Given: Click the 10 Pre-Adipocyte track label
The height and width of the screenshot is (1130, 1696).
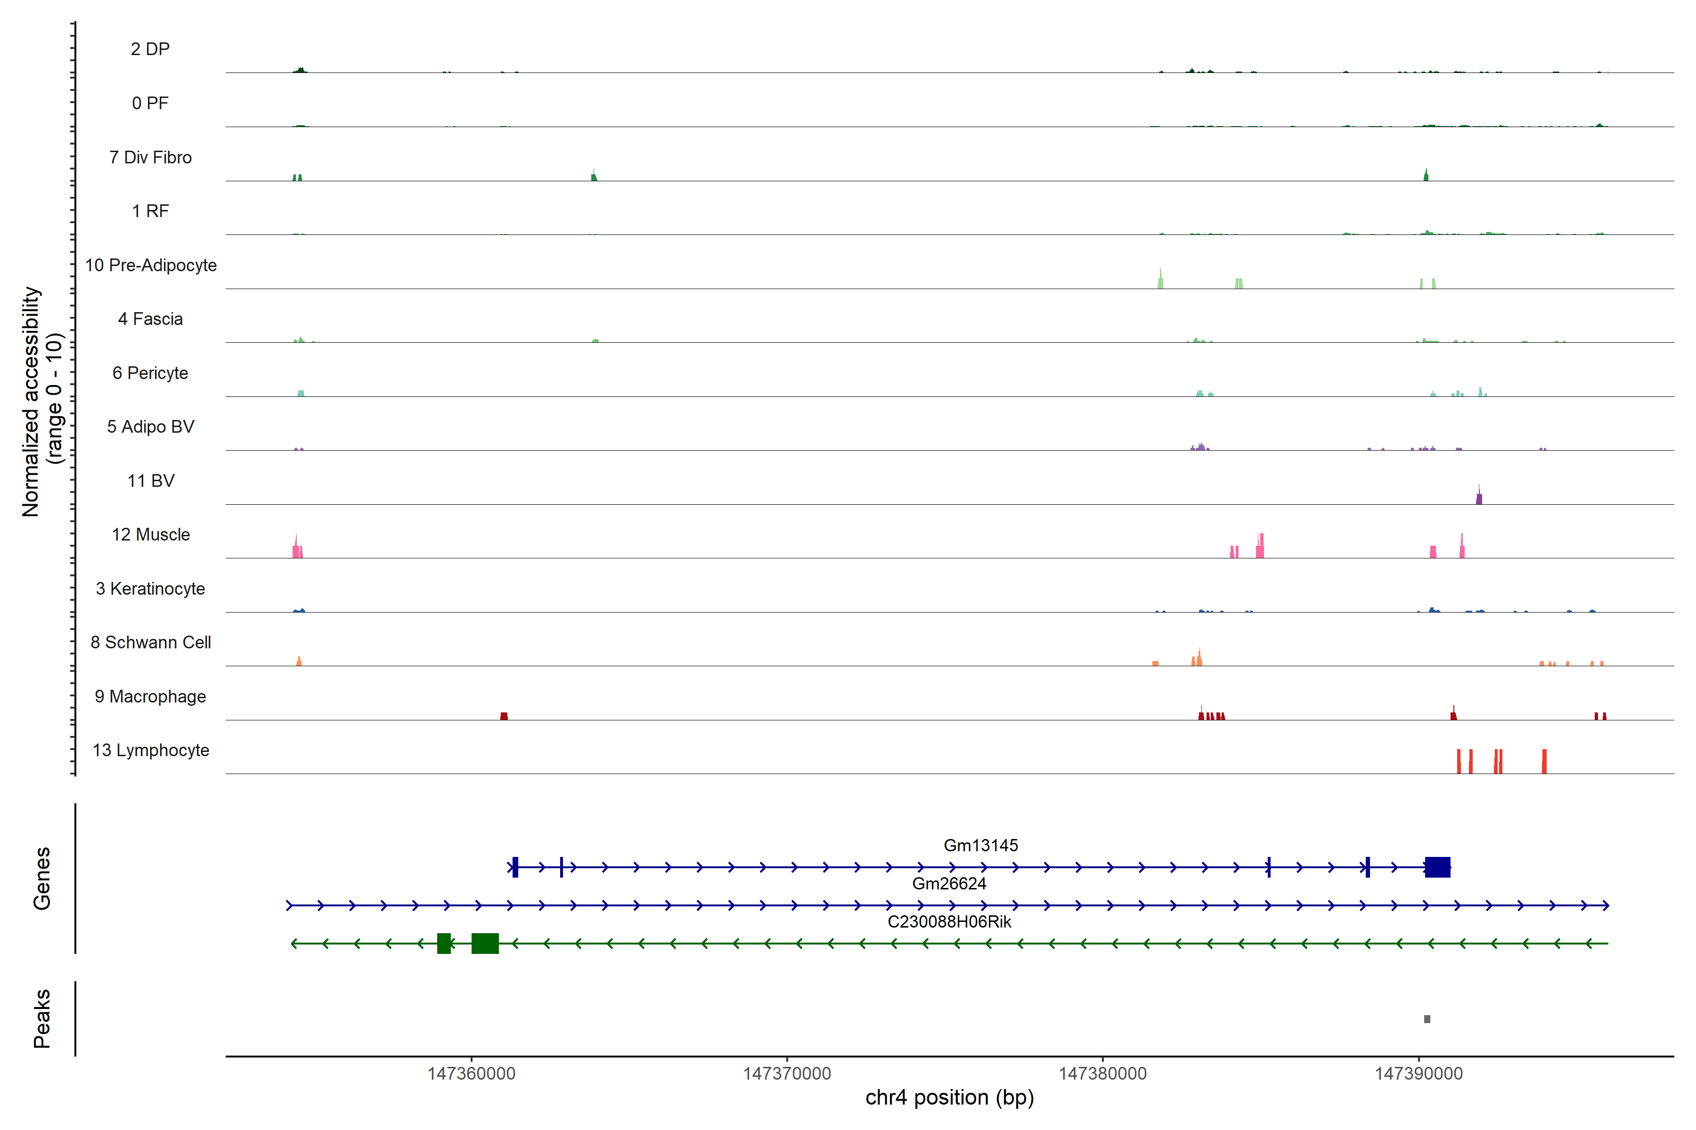Looking at the screenshot, I should (151, 265).
